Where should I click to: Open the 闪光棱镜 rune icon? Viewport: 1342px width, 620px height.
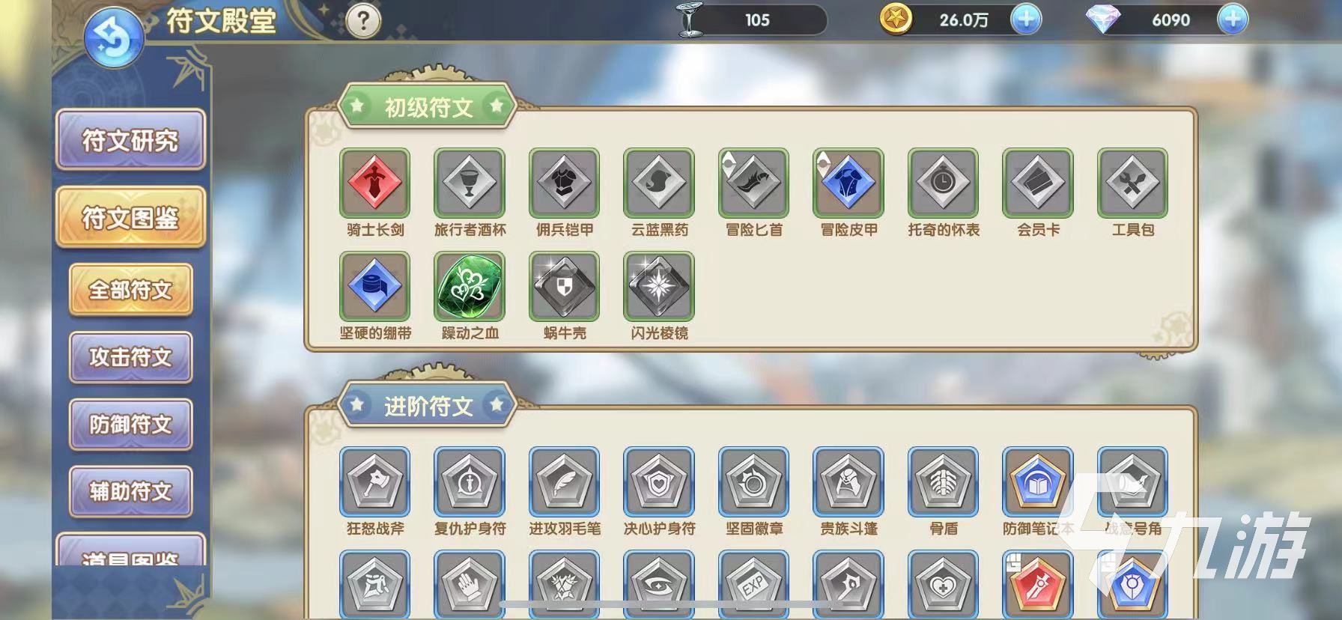tap(659, 286)
